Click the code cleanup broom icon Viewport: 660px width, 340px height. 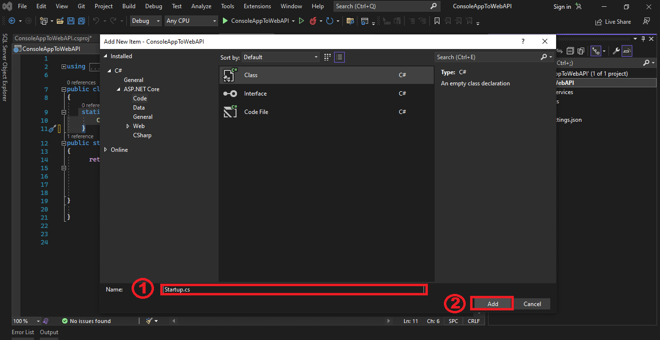150,321
